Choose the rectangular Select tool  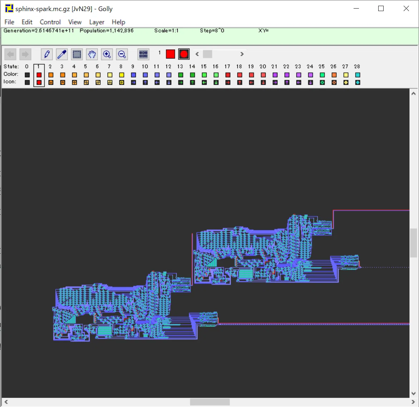point(77,54)
